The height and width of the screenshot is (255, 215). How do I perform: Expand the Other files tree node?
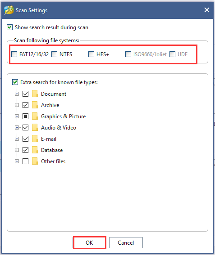coord(17,161)
